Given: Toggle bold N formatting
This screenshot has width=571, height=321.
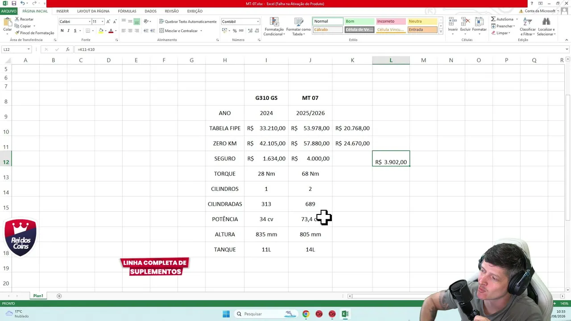Looking at the screenshot, I should 62,31.
